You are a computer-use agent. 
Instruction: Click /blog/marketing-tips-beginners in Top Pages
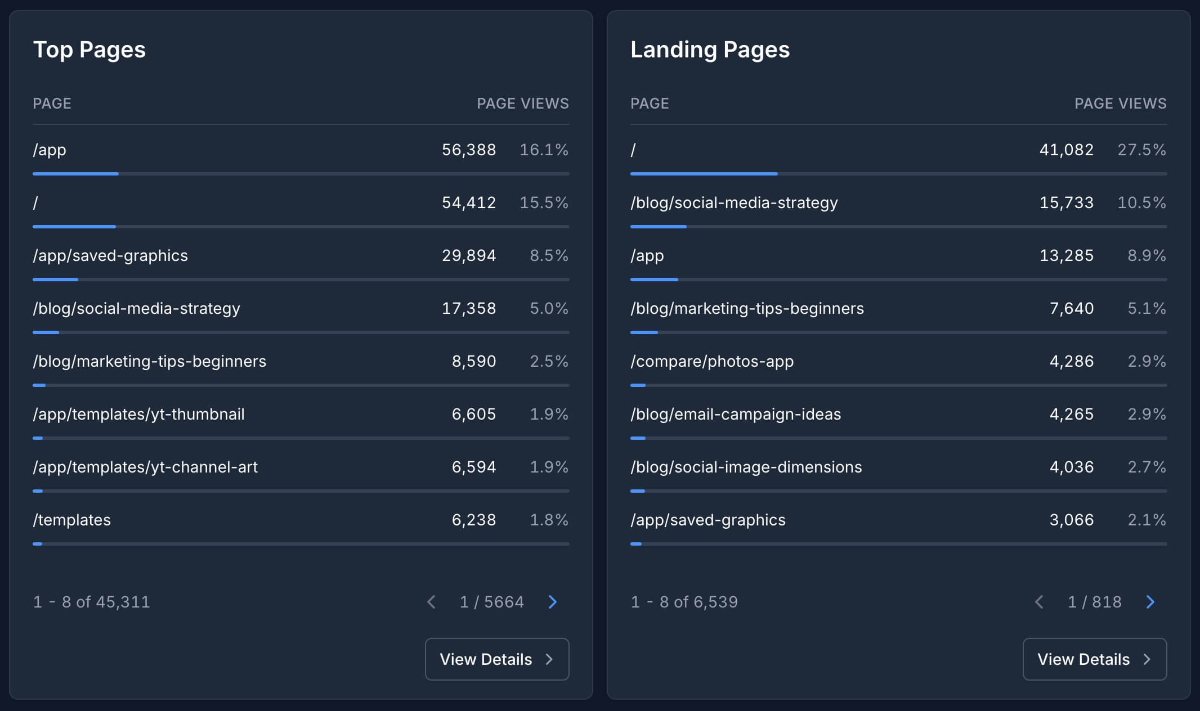(149, 361)
